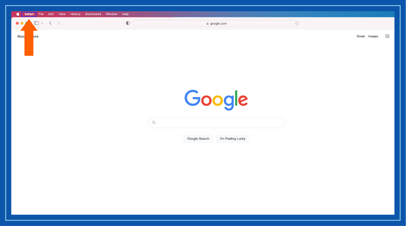The height and width of the screenshot is (226, 406).
Task: Click the back navigation arrow
Action: click(x=50, y=23)
